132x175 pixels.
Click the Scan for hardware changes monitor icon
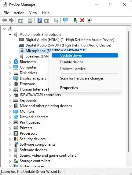click(66, 20)
